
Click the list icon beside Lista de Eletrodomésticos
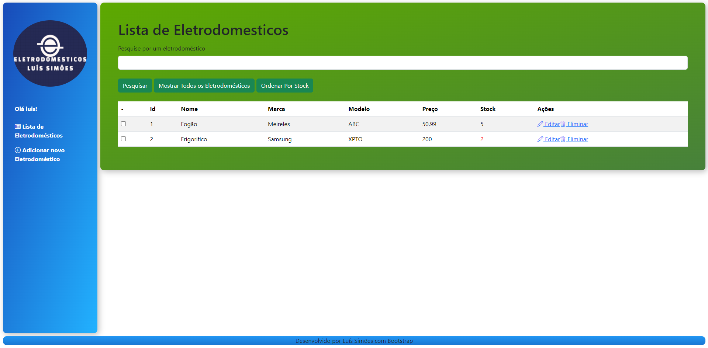pyautogui.click(x=18, y=127)
